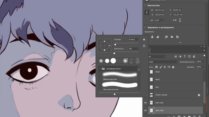This screenshot has width=209, height=117.
Task: Prevent artboard auto-nesting lock icon
Action: click(169, 67)
